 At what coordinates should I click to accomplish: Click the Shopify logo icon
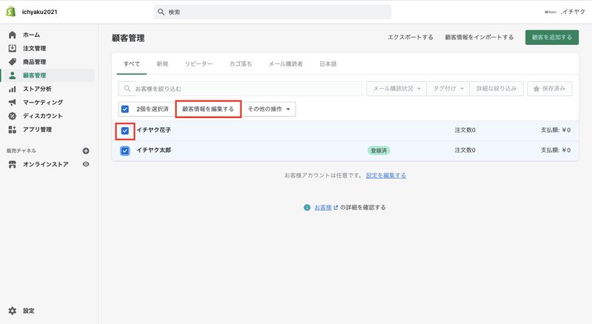(11, 12)
